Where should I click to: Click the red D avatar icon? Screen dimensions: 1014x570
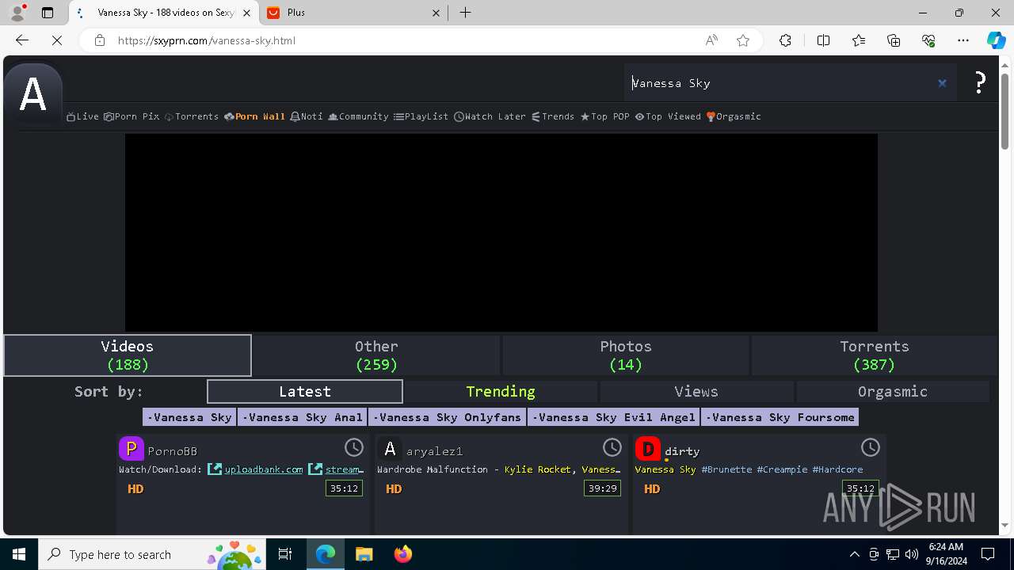[648, 449]
